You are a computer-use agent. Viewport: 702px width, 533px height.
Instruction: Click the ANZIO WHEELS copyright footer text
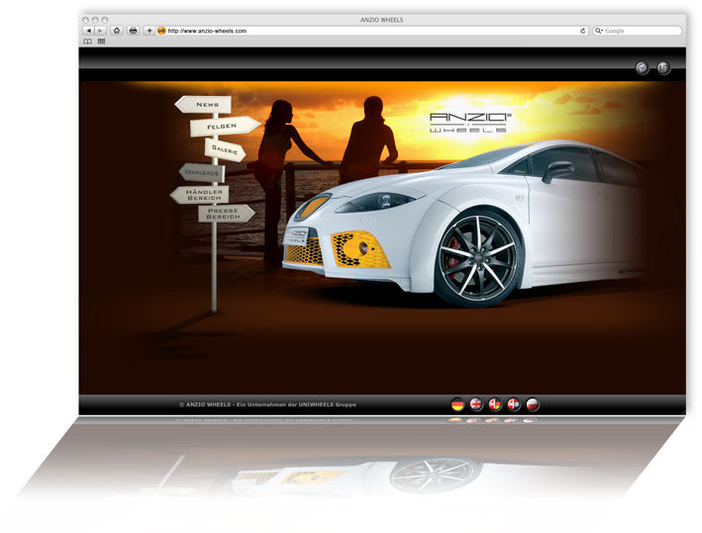coord(267,404)
